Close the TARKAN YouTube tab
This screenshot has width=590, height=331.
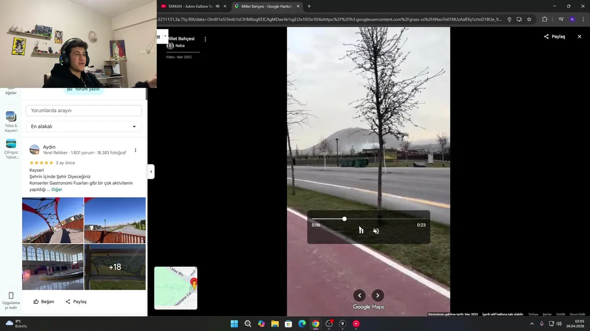(225, 6)
